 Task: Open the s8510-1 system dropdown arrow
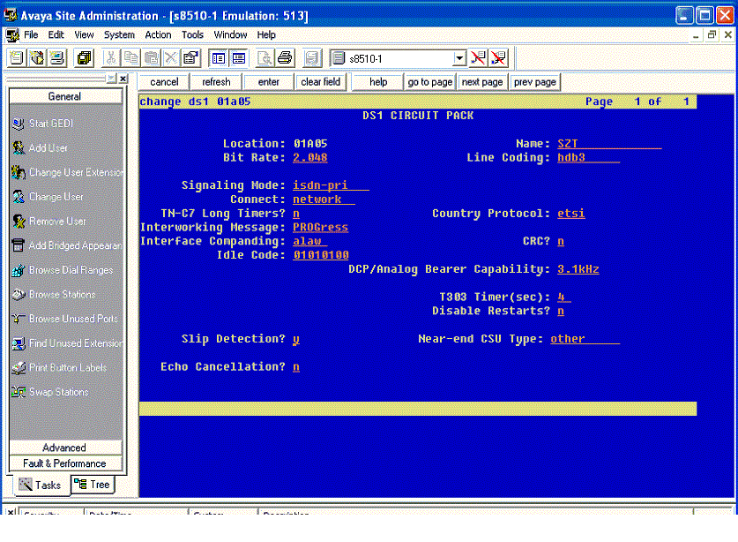[x=458, y=58]
